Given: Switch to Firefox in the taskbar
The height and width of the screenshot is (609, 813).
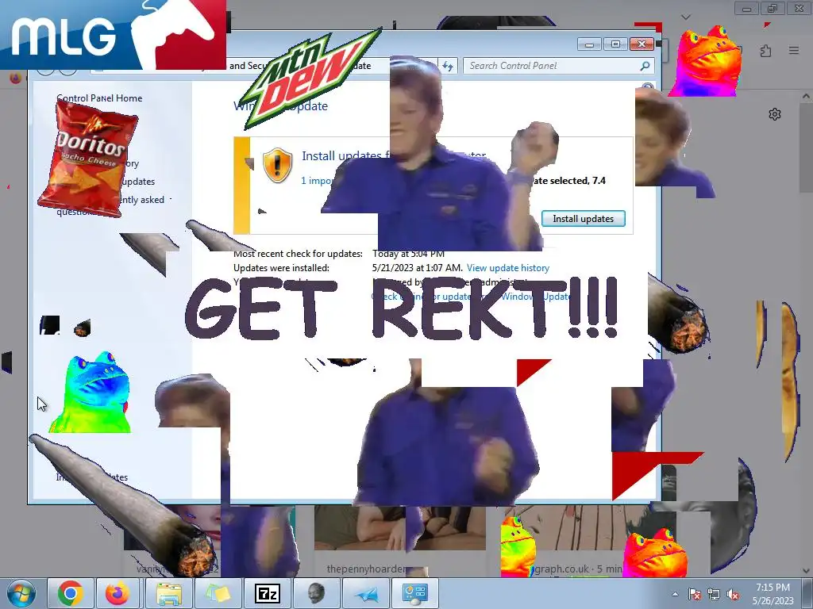Looking at the screenshot, I should pyautogui.click(x=118, y=593).
